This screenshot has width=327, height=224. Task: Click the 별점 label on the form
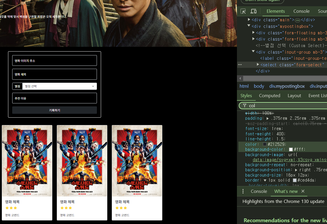coord(17,86)
